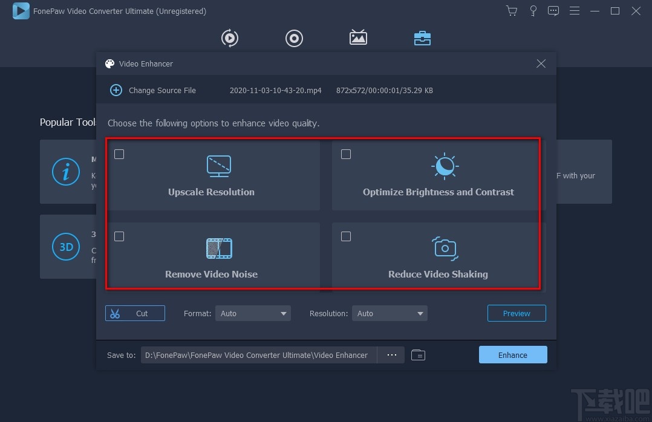Enable Remove Video Noise checkbox
652x422 pixels.
[x=119, y=236]
